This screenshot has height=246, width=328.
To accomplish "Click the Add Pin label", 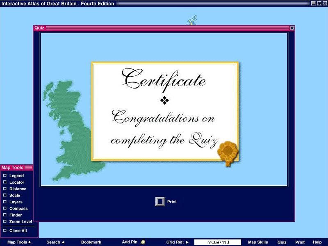I will pyautogui.click(x=130, y=242).
